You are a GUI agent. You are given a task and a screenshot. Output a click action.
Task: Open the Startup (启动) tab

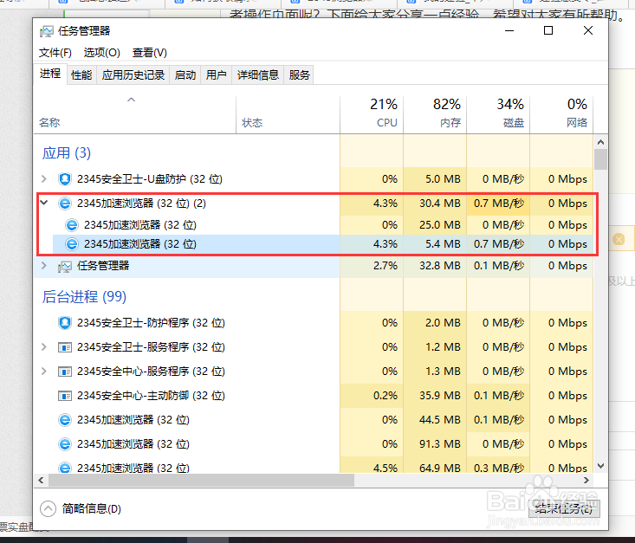tap(185, 74)
